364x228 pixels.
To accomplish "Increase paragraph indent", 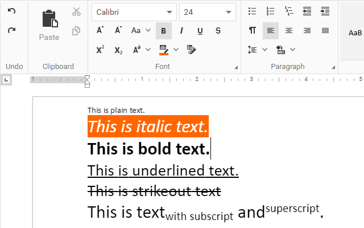I will (x=325, y=11).
